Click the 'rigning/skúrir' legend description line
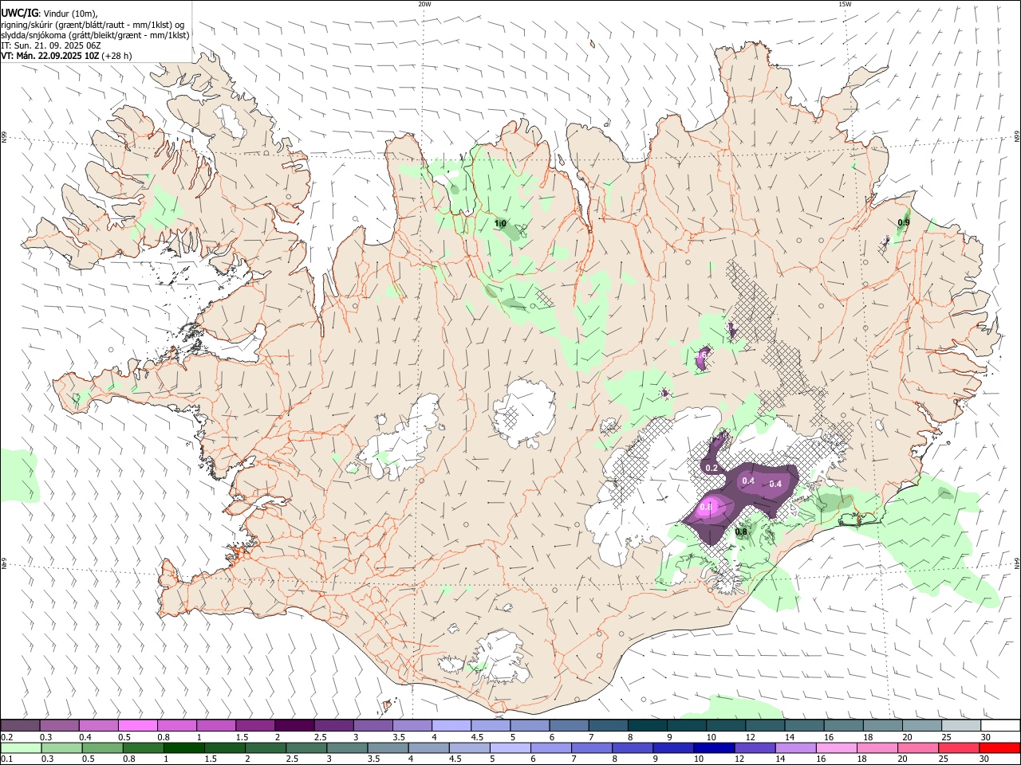 (x=93, y=24)
